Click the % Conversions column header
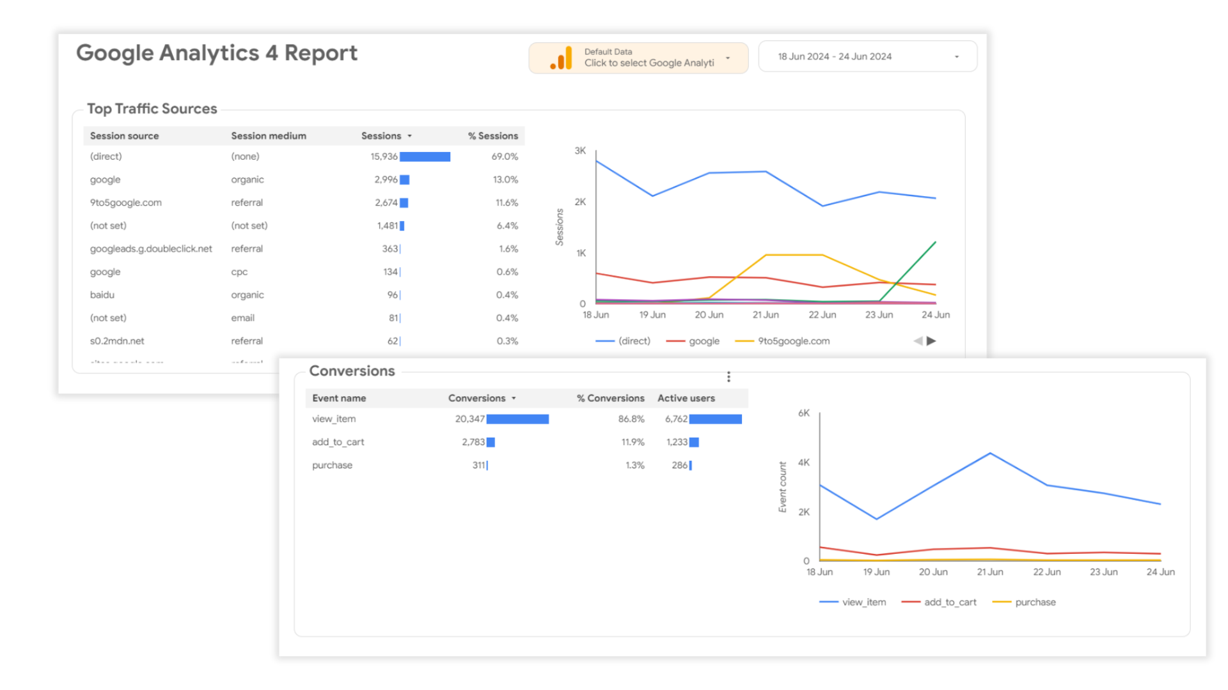Viewport: 1228px width, 690px height. click(610, 398)
